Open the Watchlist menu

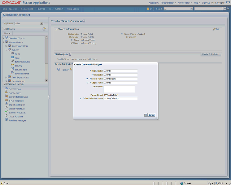60,9
